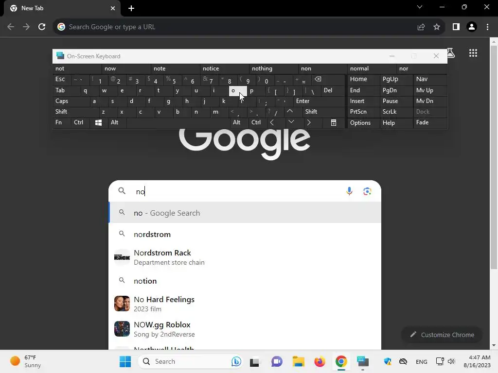Toggle the Fade key on keyboard
Screen dimensions: 498x373
tap(430, 122)
